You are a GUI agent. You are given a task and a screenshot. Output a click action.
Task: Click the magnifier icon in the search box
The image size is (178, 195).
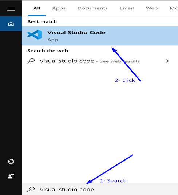coord(31,189)
